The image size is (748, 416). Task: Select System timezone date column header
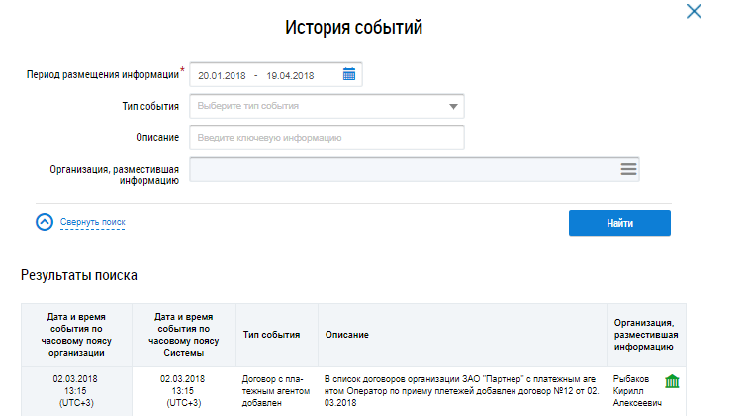tap(182, 335)
